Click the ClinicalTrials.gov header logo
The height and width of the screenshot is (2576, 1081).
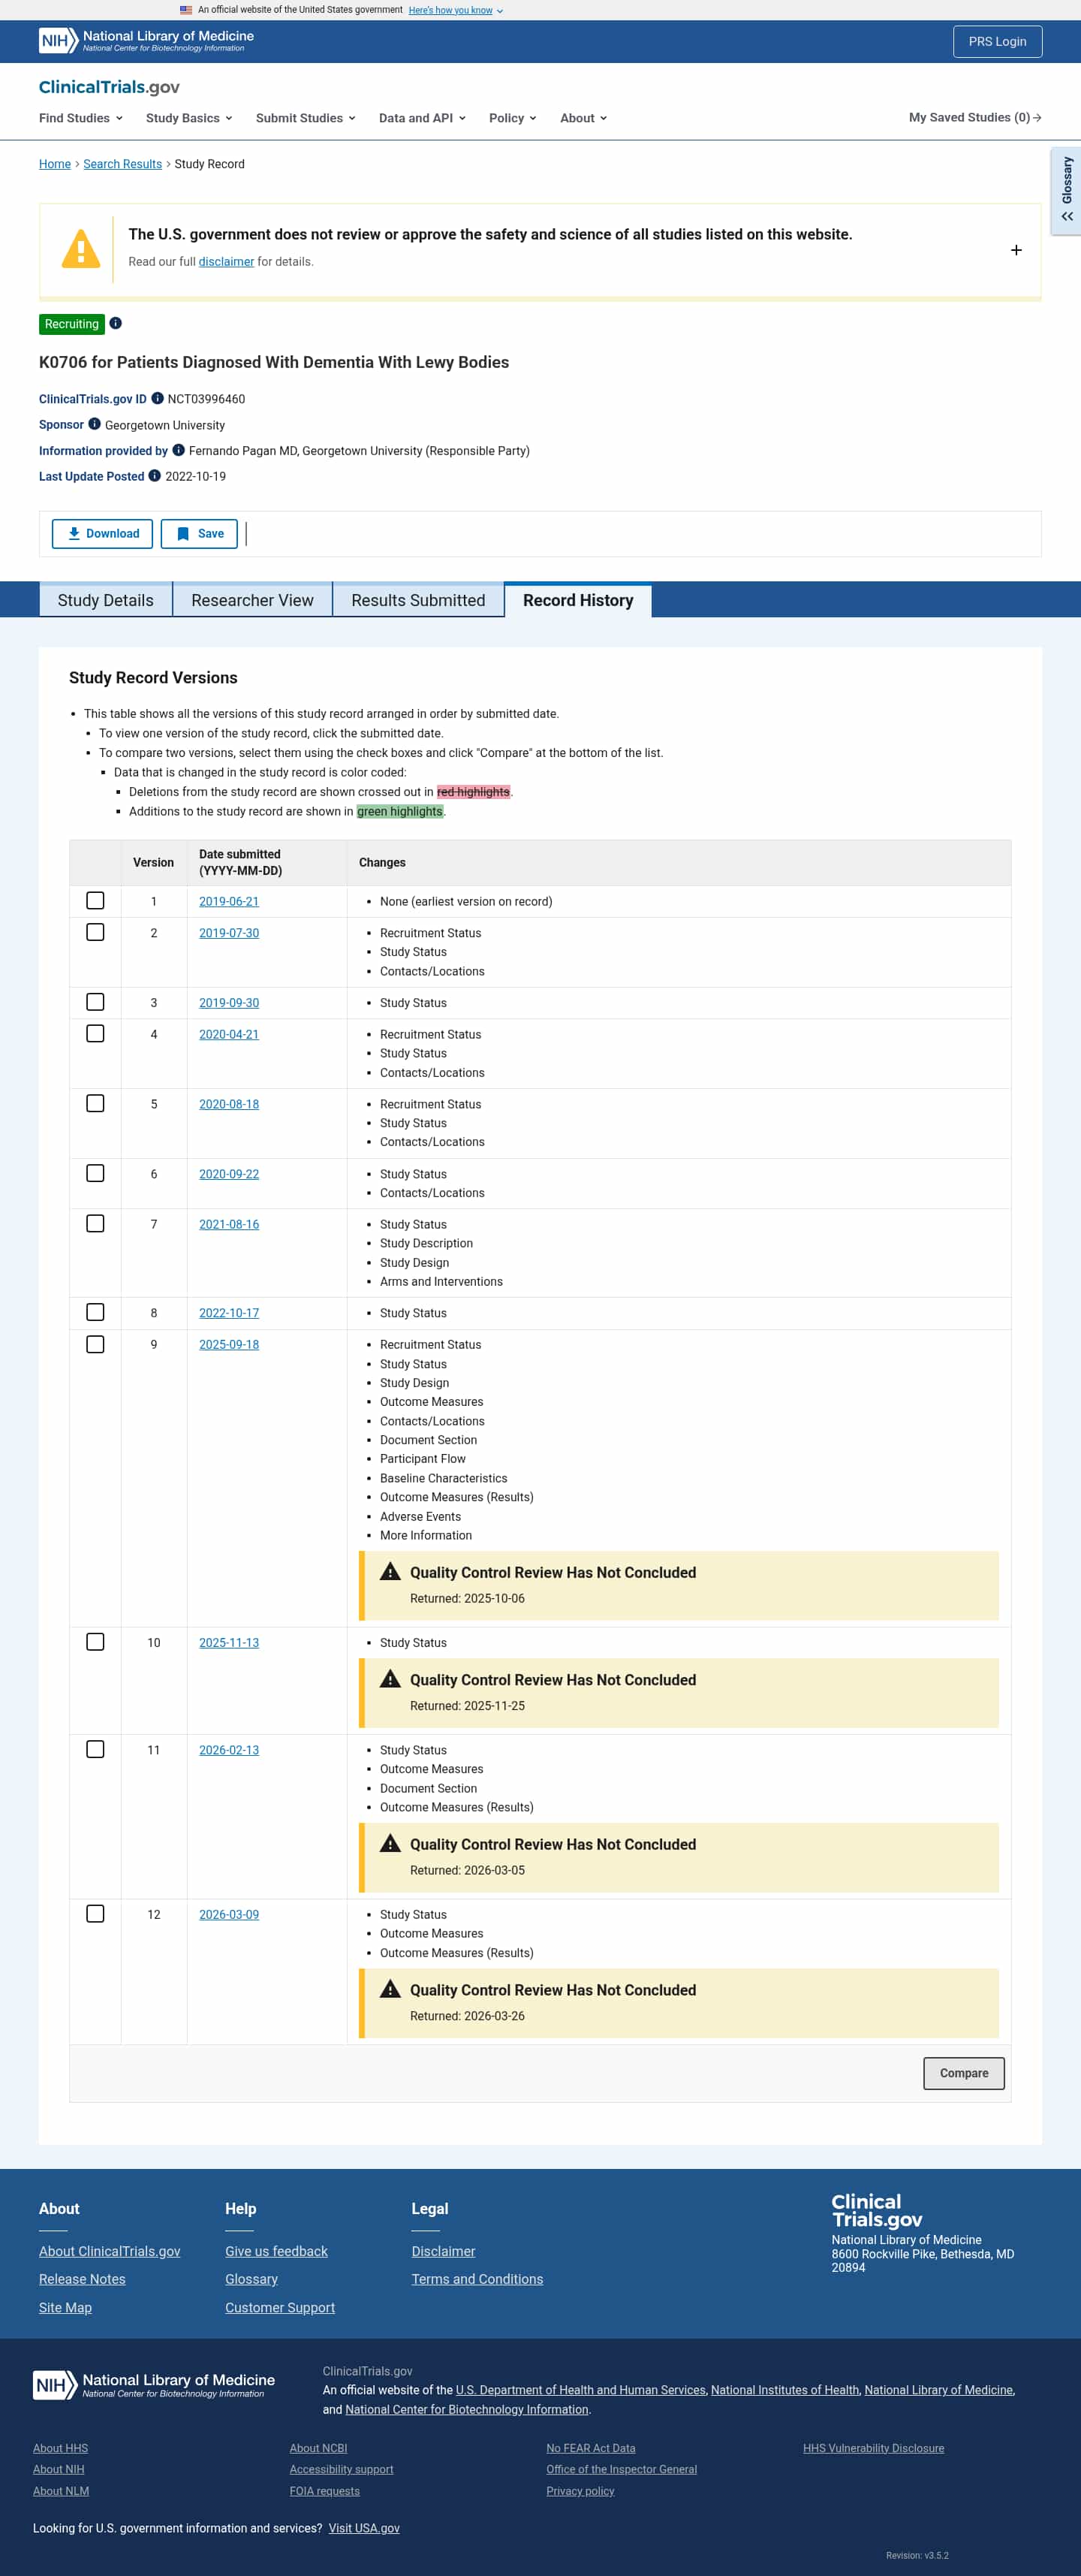coord(109,87)
